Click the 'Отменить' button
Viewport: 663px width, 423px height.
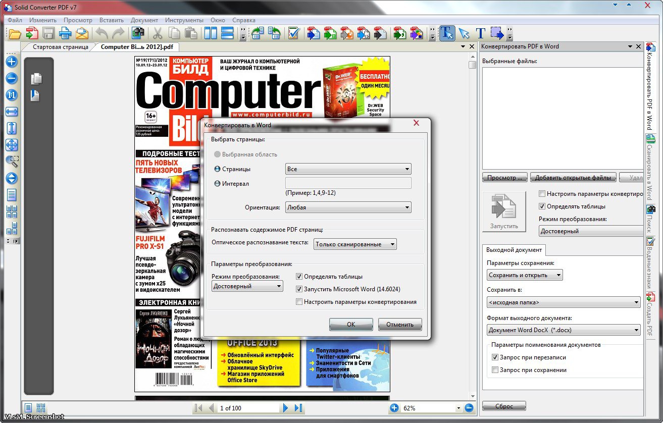point(399,325)
